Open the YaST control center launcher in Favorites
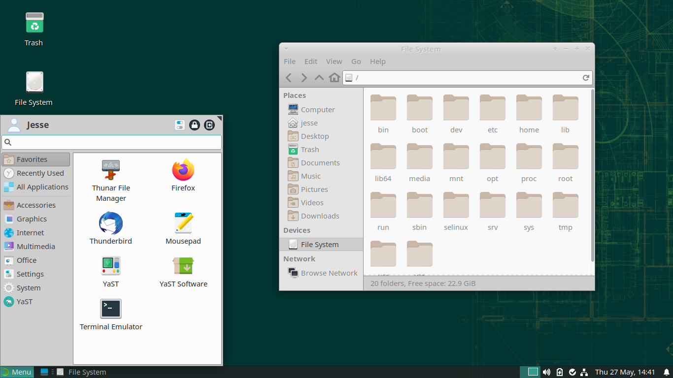 pyautogui.click(x=111, y=272)
